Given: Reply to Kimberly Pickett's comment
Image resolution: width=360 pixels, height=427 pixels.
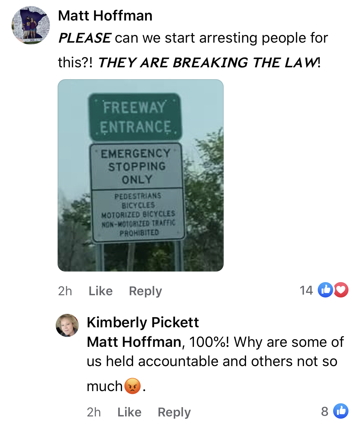Looking at the screenshot, I should [174, 412].
